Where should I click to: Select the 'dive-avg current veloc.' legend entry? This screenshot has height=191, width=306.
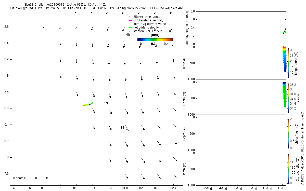coord(150,24)
